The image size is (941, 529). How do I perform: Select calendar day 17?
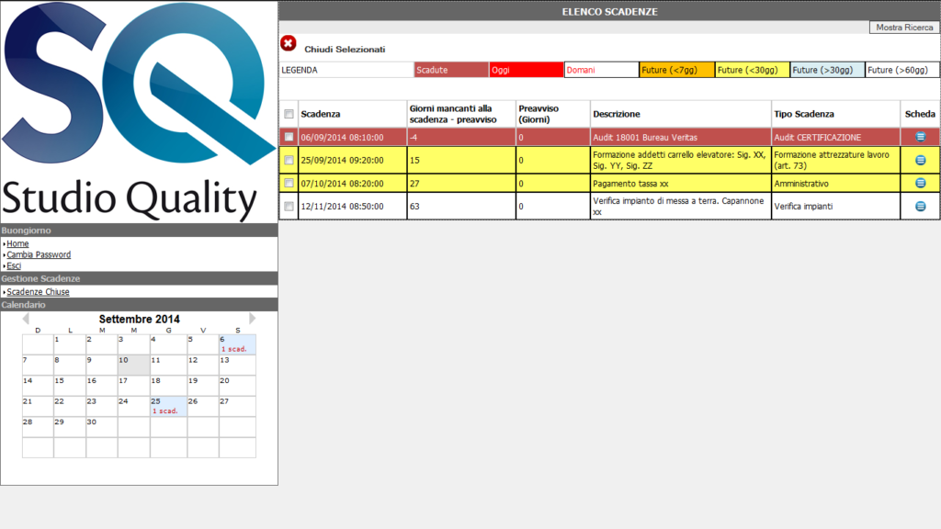133,386
